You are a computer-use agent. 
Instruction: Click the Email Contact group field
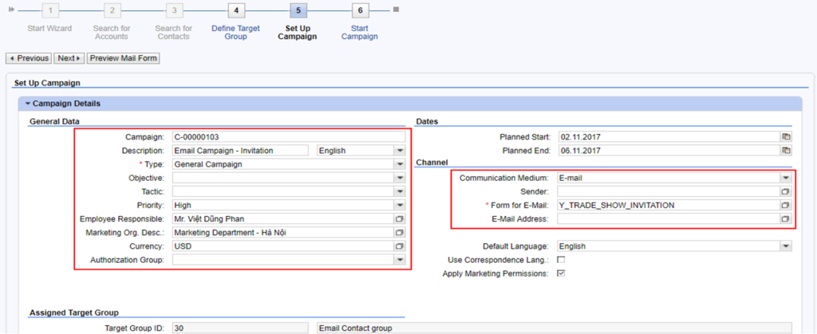(555, 328)
